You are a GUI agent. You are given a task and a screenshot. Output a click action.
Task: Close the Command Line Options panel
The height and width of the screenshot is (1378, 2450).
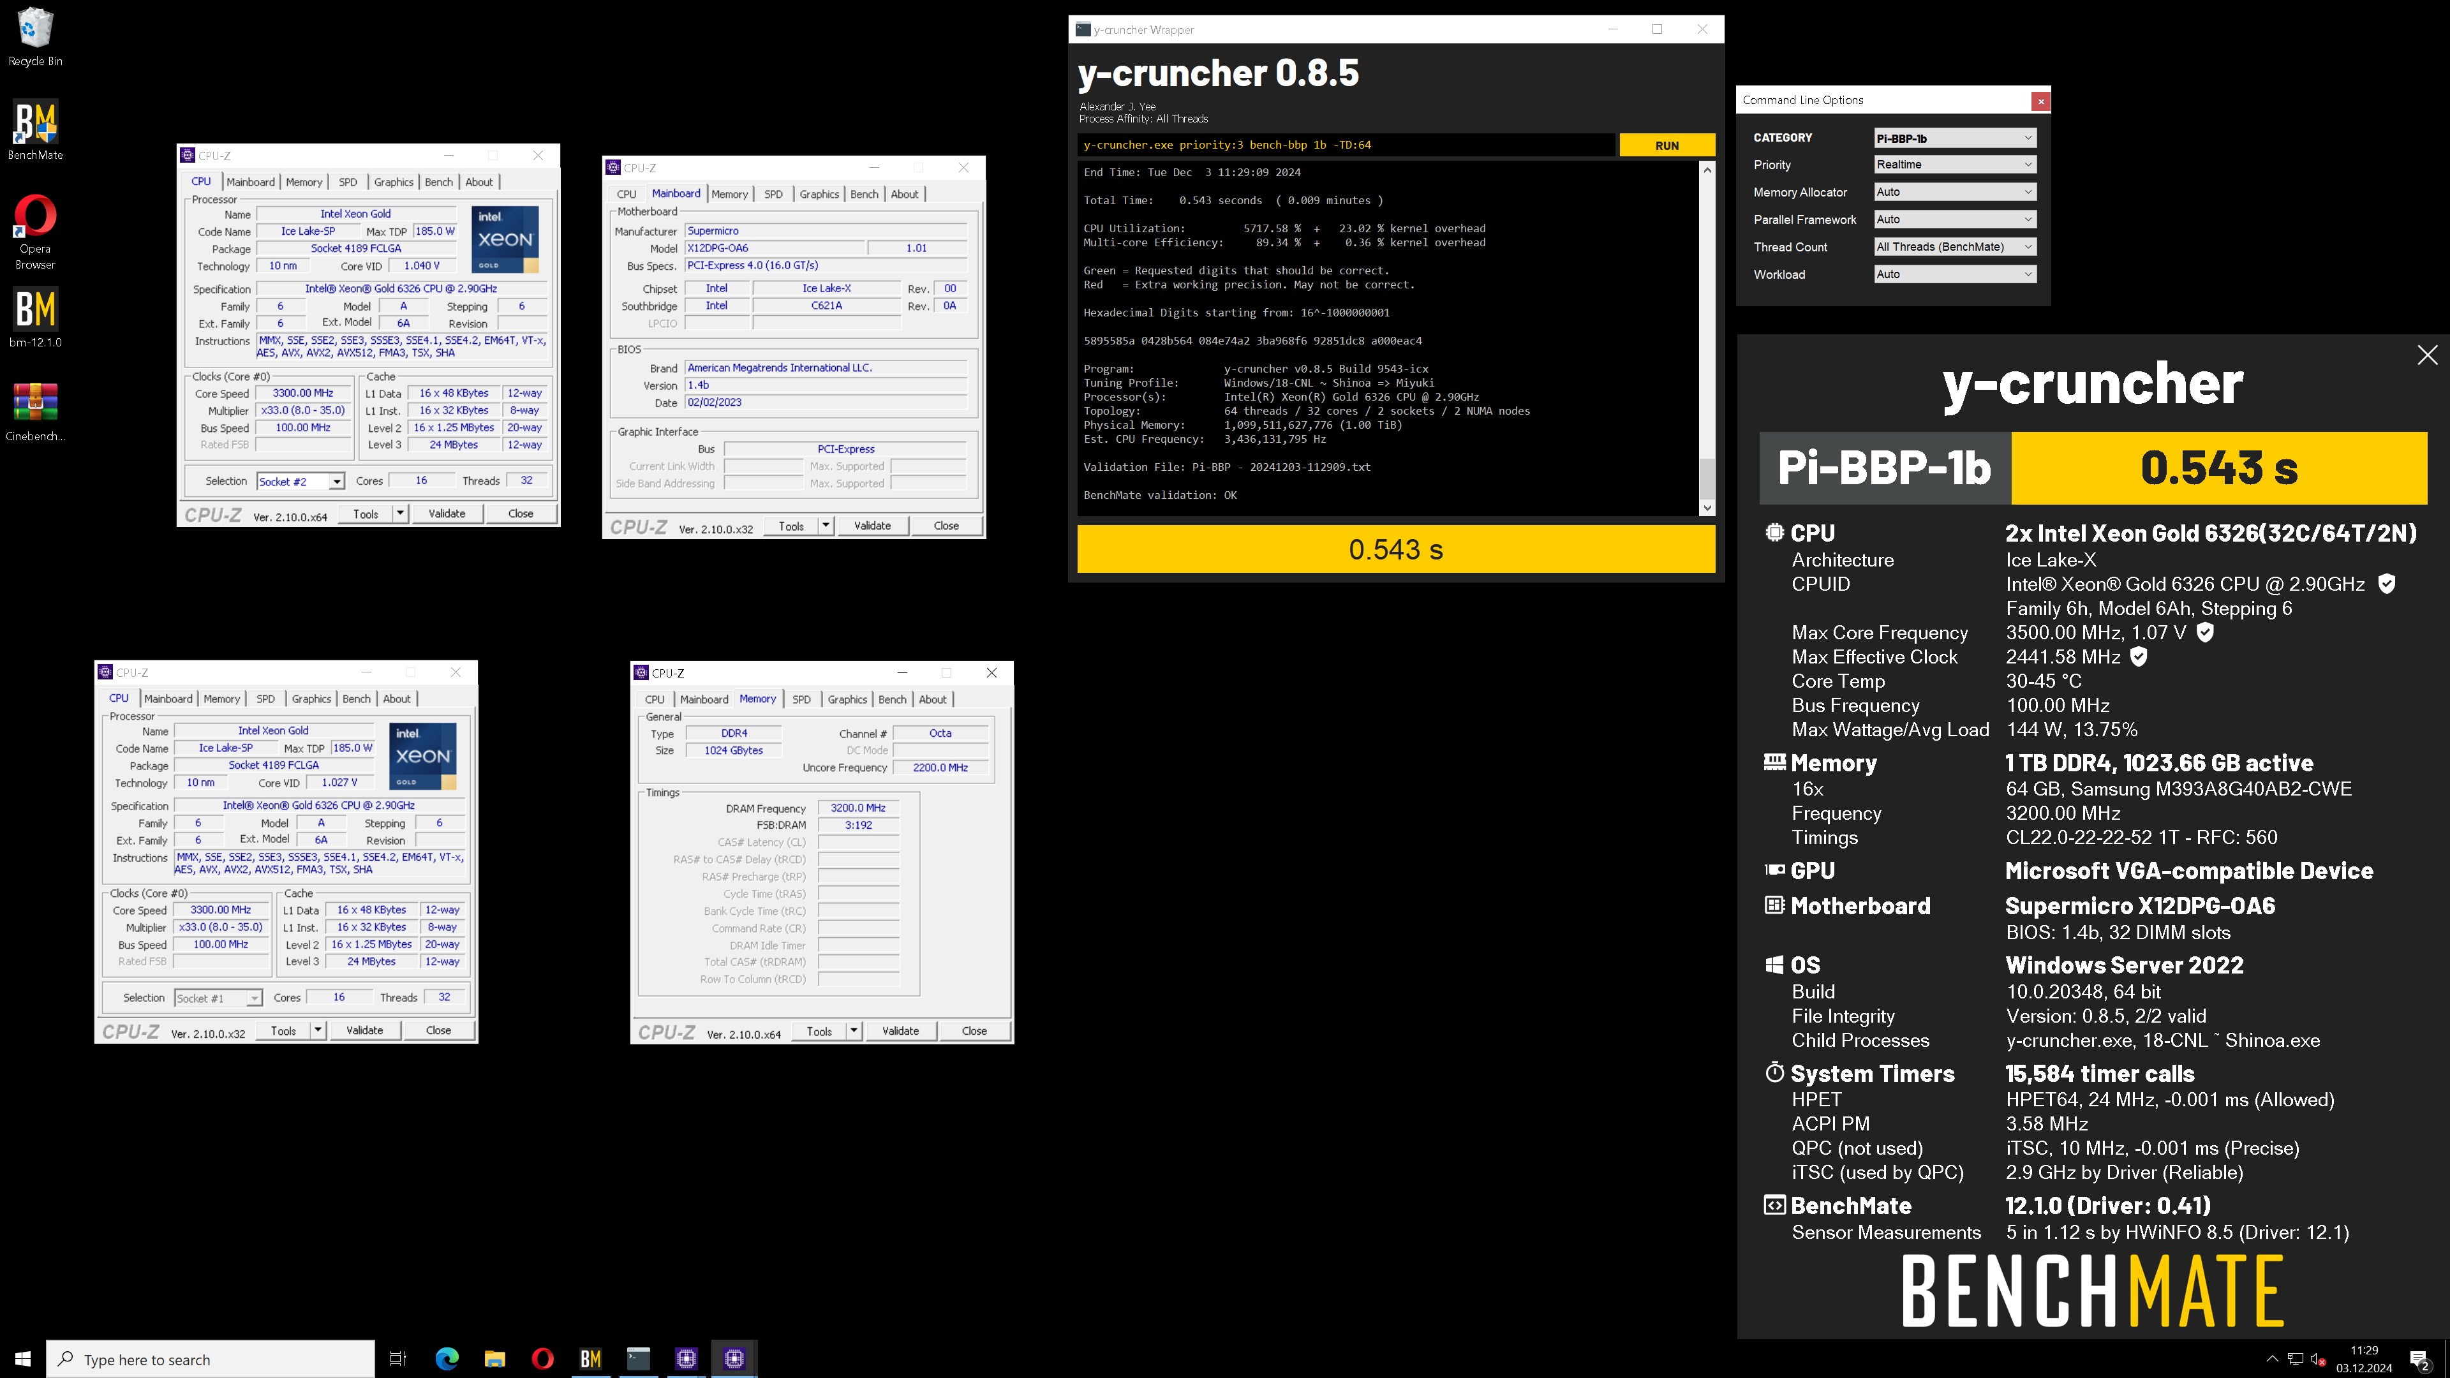2040,101
